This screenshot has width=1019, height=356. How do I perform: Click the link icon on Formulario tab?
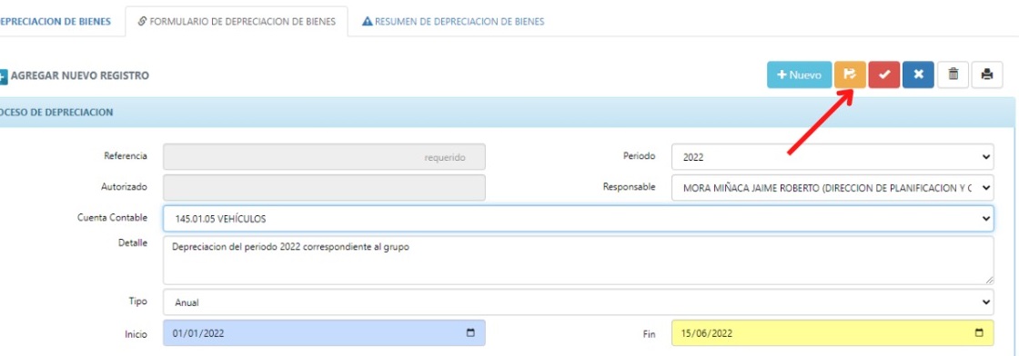(x=142, y=22)
